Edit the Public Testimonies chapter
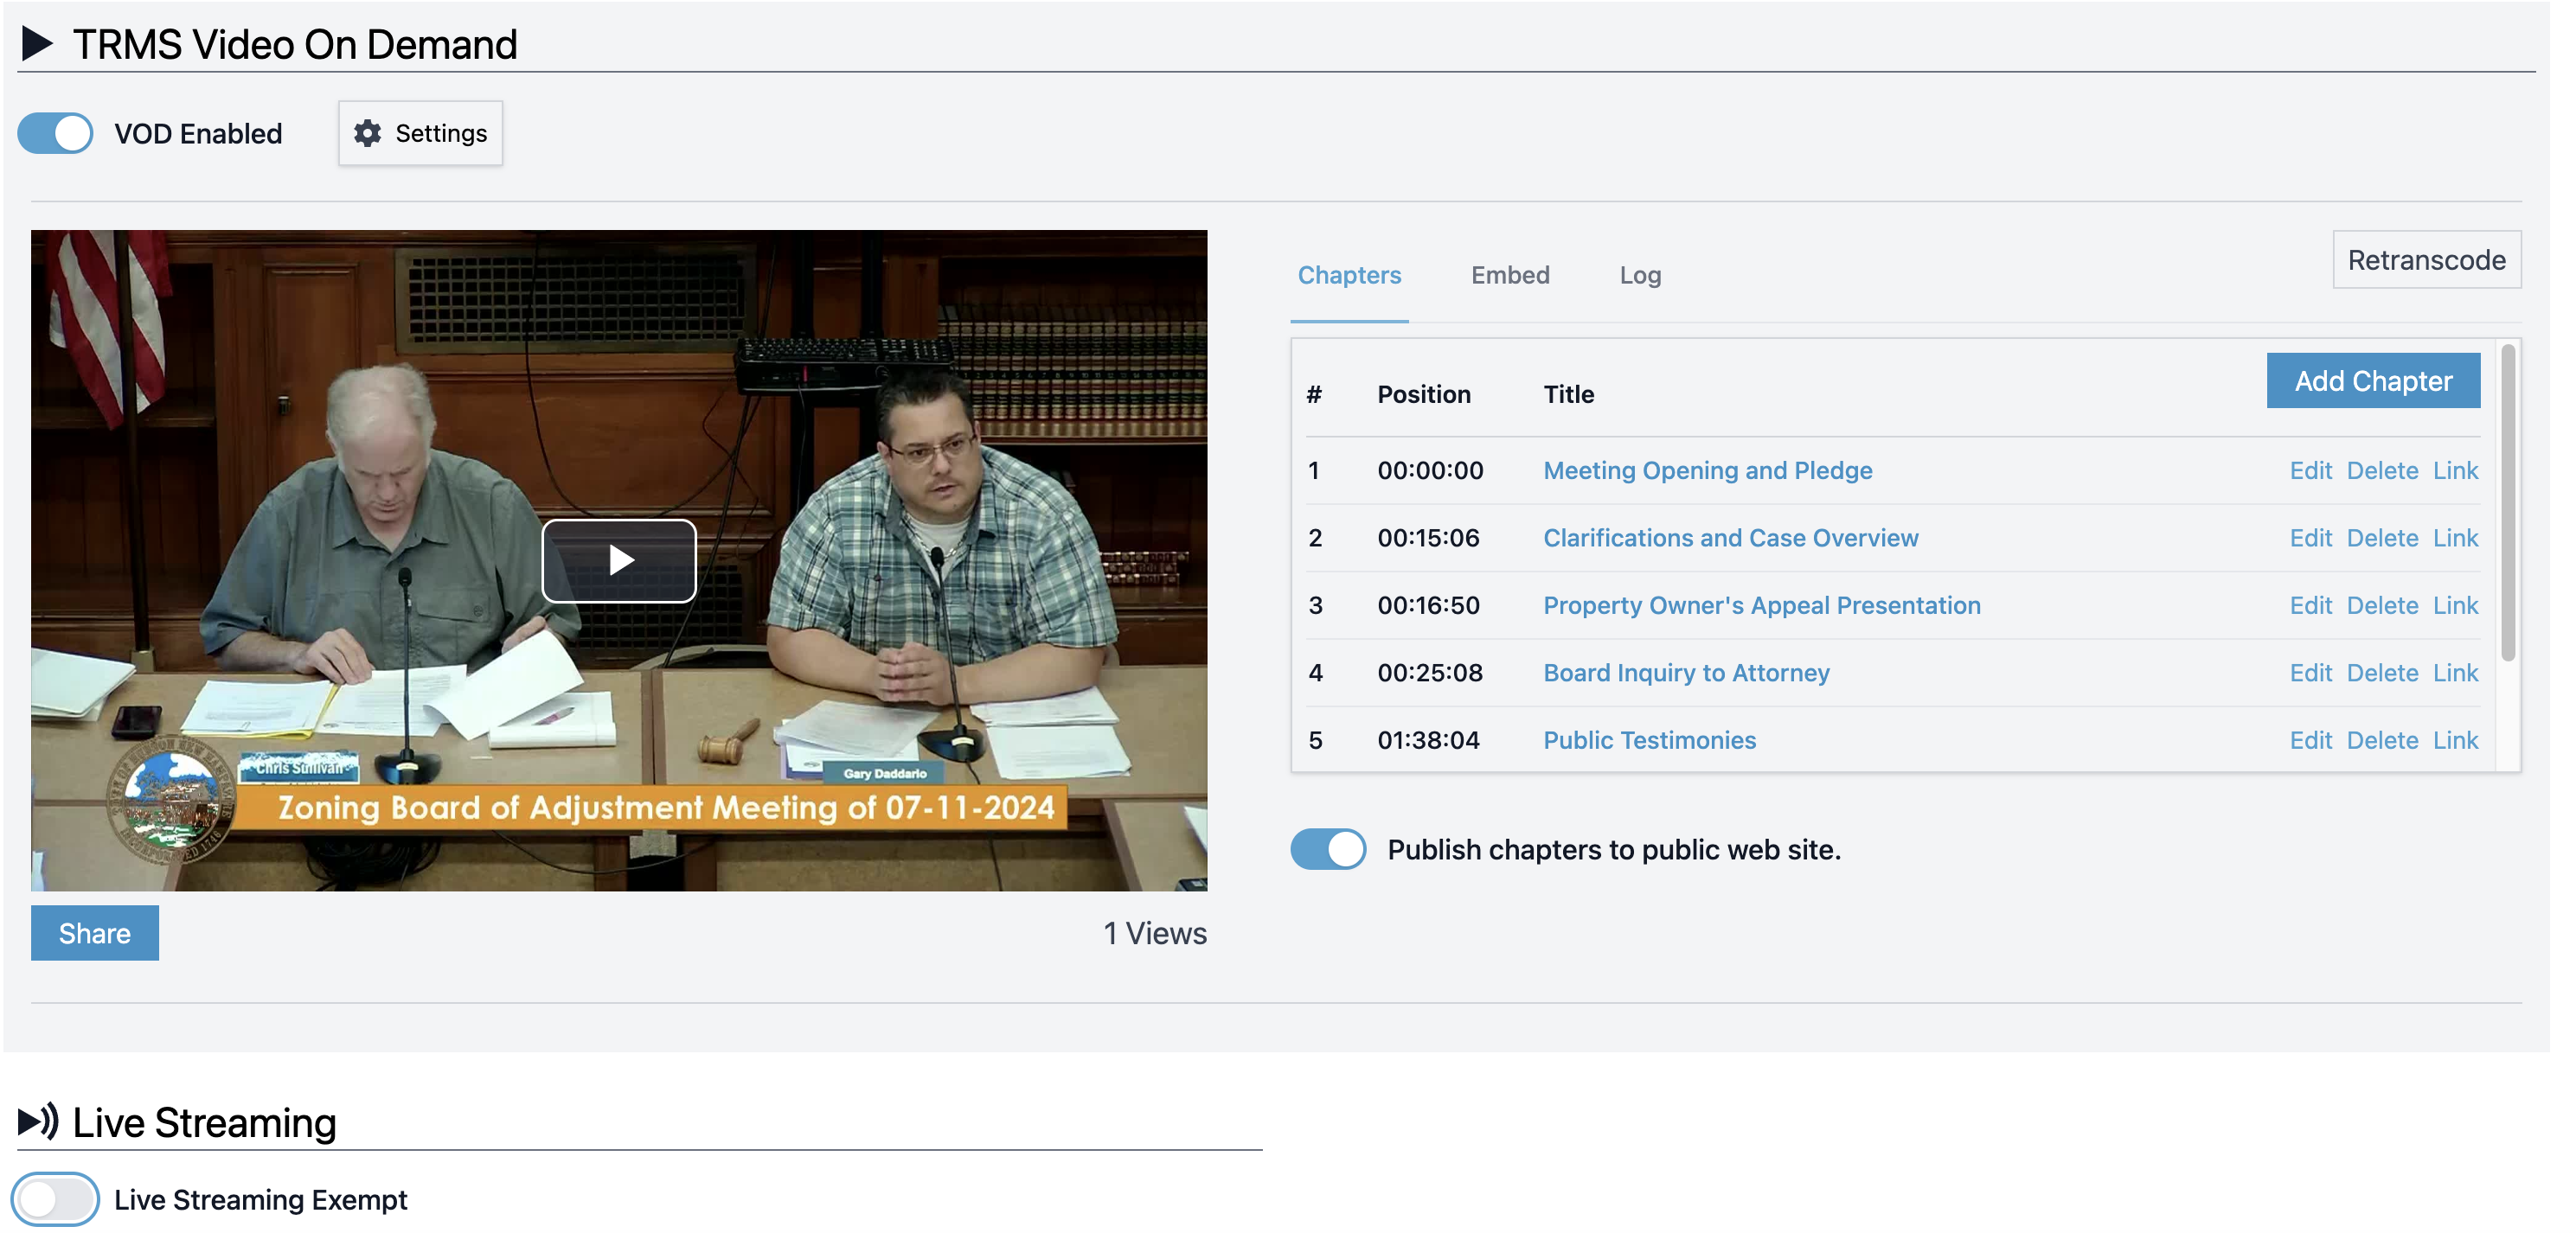Image resolution: width=2576 pixels, height=1233 pixels. (x=2311, y=739)
